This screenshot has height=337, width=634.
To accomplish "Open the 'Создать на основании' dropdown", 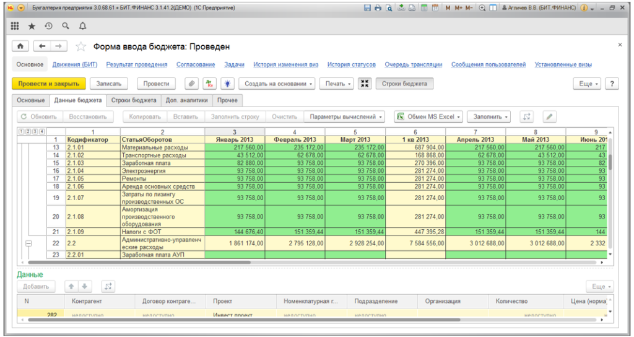I will [277, 84].
